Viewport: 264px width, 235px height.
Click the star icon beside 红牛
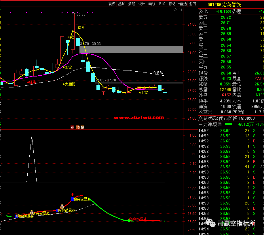28,82
